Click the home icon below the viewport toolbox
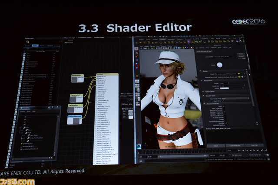 [x=139, y=146]
